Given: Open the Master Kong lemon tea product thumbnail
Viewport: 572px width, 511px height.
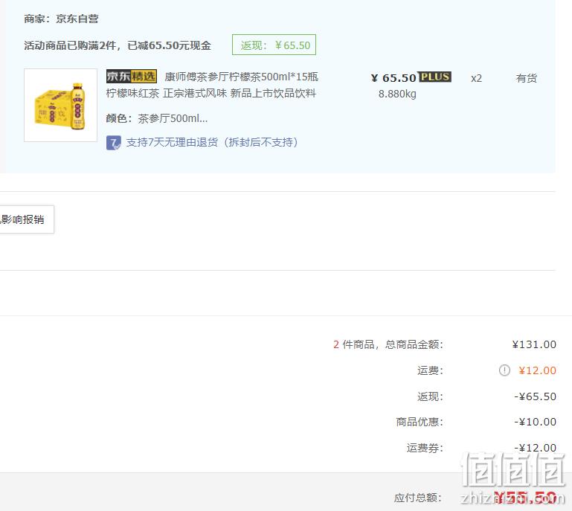Looking at the screenshot, I should coord(60,105).
